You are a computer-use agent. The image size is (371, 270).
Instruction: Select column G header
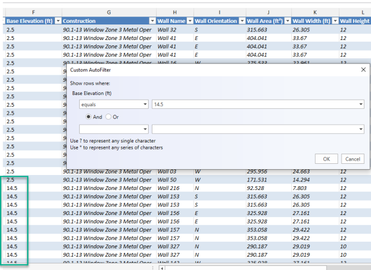pos(109,12)
